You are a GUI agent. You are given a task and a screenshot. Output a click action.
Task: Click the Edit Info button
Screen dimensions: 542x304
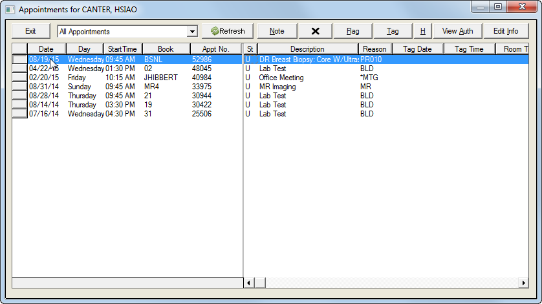pos(505,31)
